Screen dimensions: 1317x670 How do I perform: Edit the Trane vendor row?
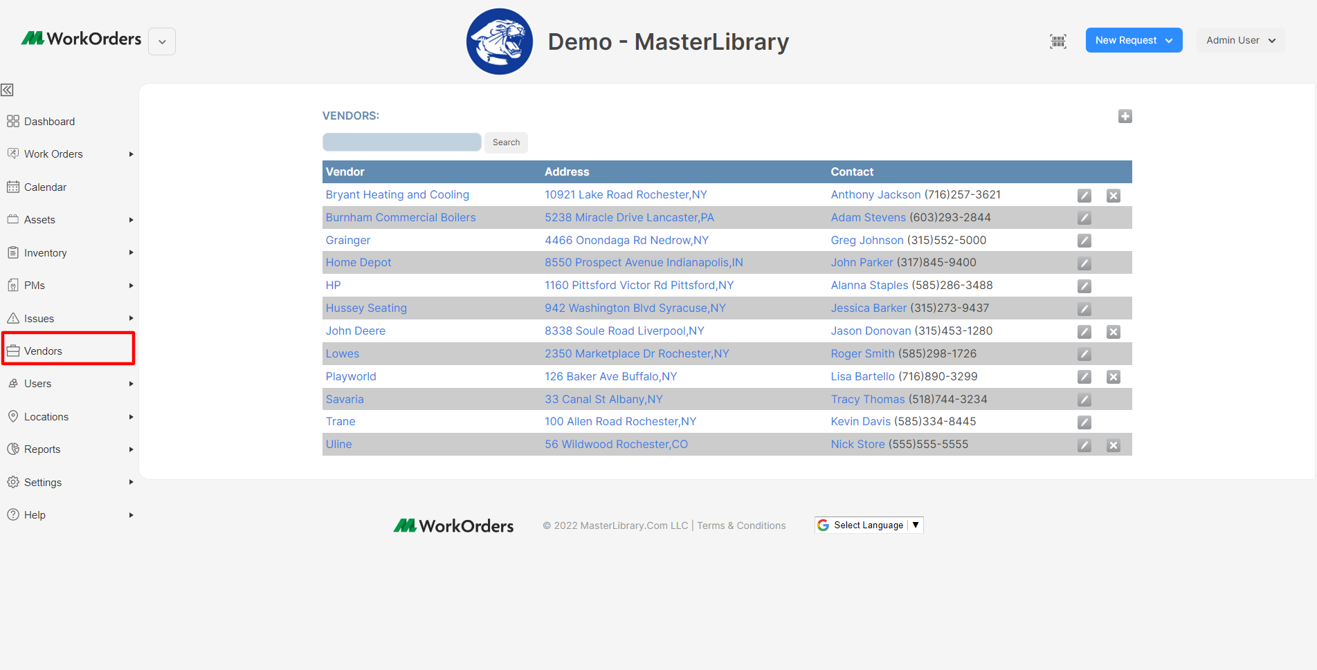click(x=1084, y=422)
